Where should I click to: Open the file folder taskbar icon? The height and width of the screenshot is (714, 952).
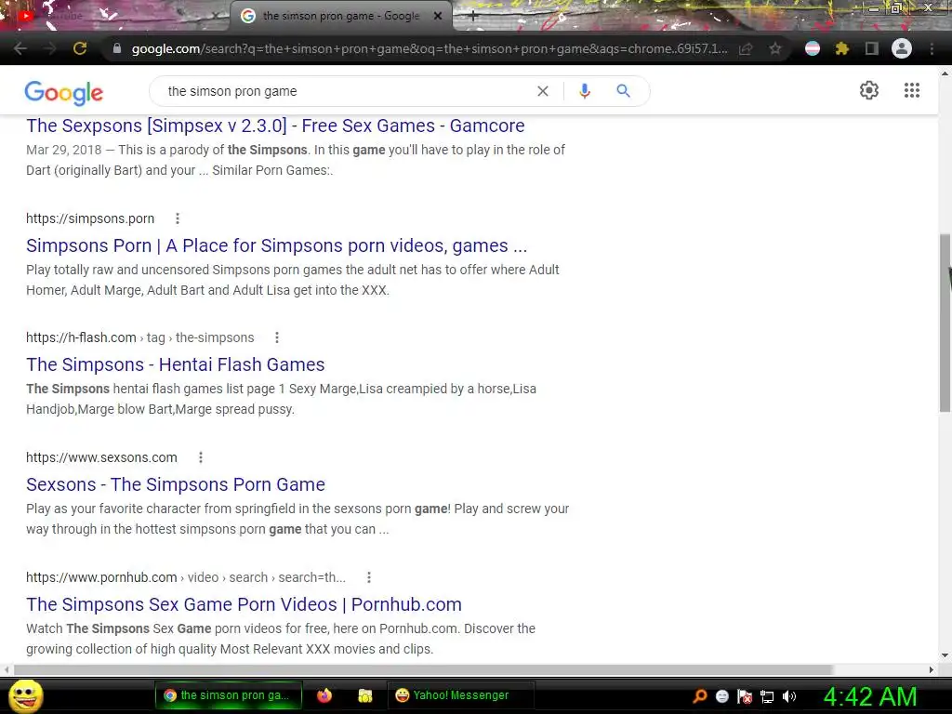pos(364,695)
